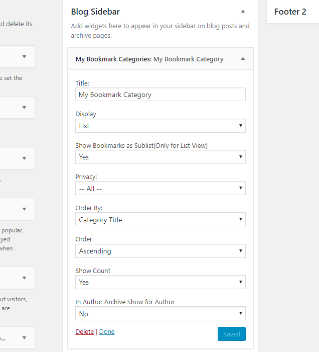Open the Privacy dropdown
The height and width of the screenshot is (352, 319).
tap(161, 189)
